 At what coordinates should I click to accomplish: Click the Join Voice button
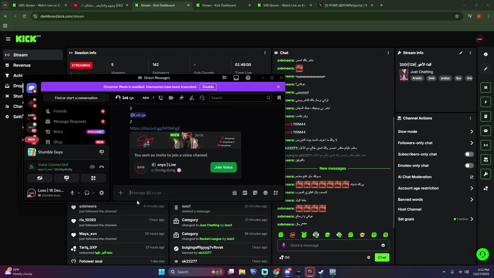point(223,167)
